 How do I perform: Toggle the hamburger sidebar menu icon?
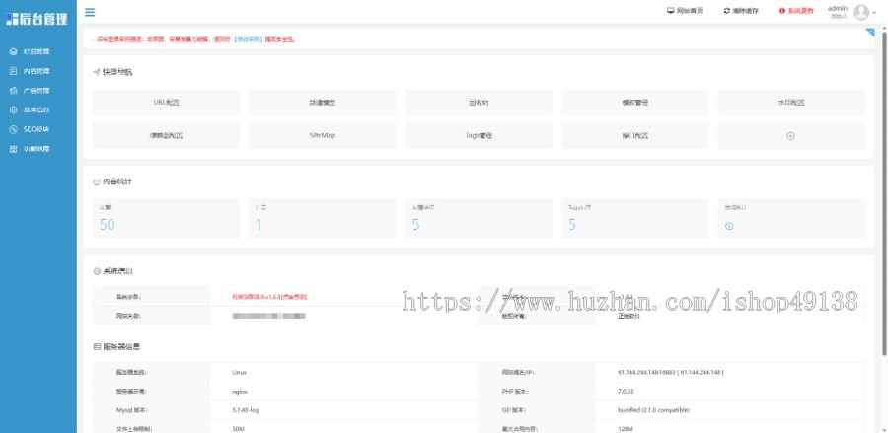[x=90, y=12]
